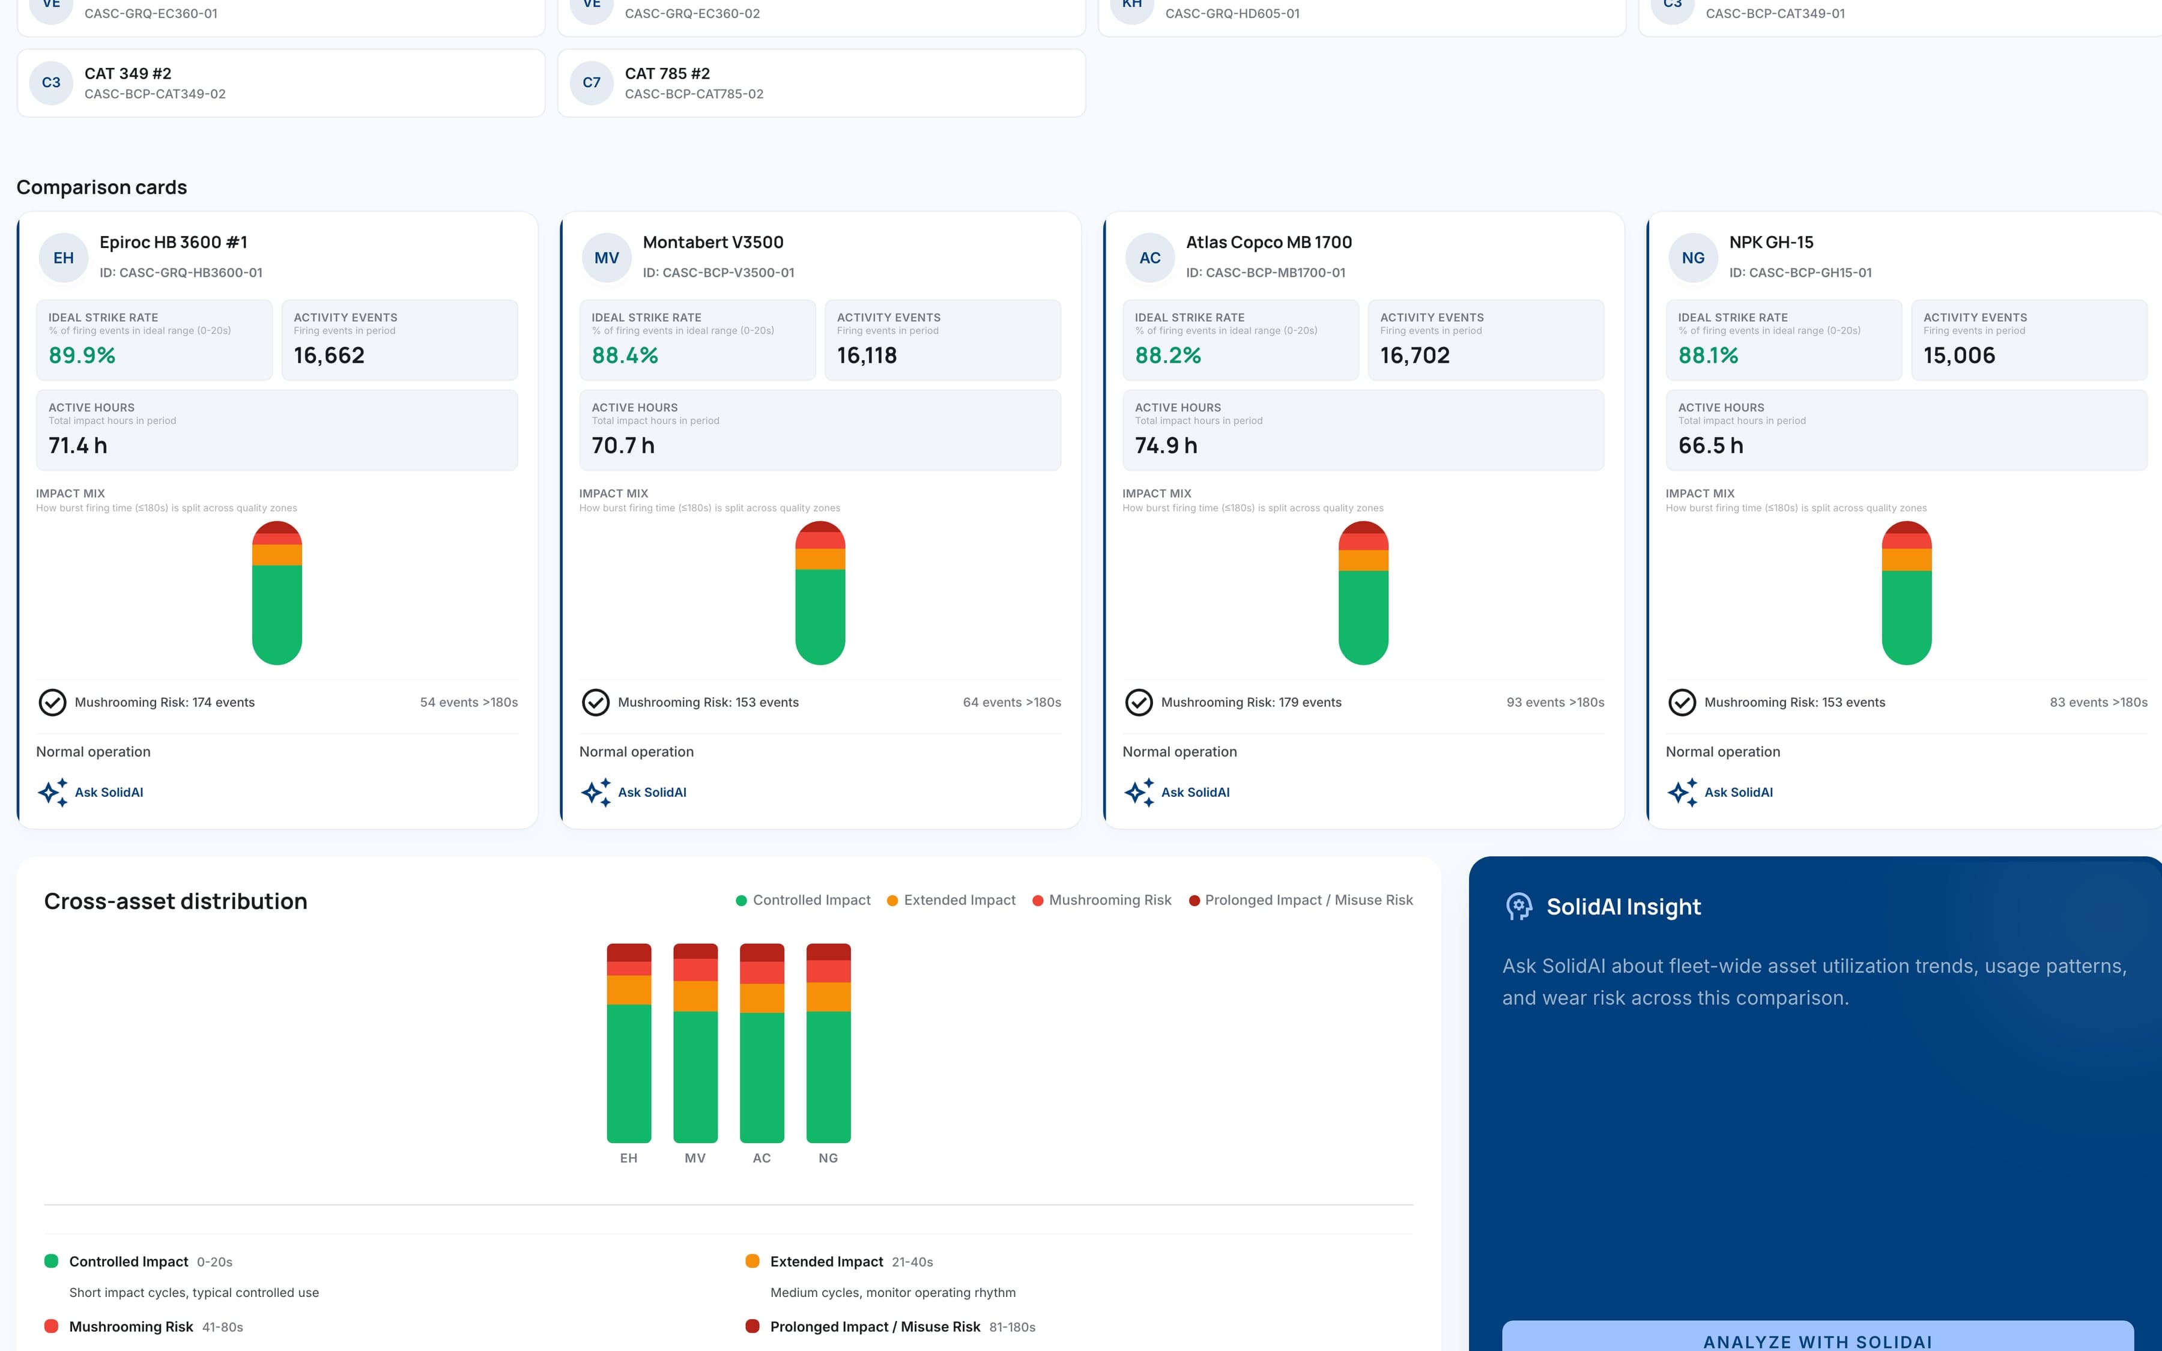Click the 54 events >180s text
2162x1351 pixels.
pyautogui.click(x=469, y=703)
